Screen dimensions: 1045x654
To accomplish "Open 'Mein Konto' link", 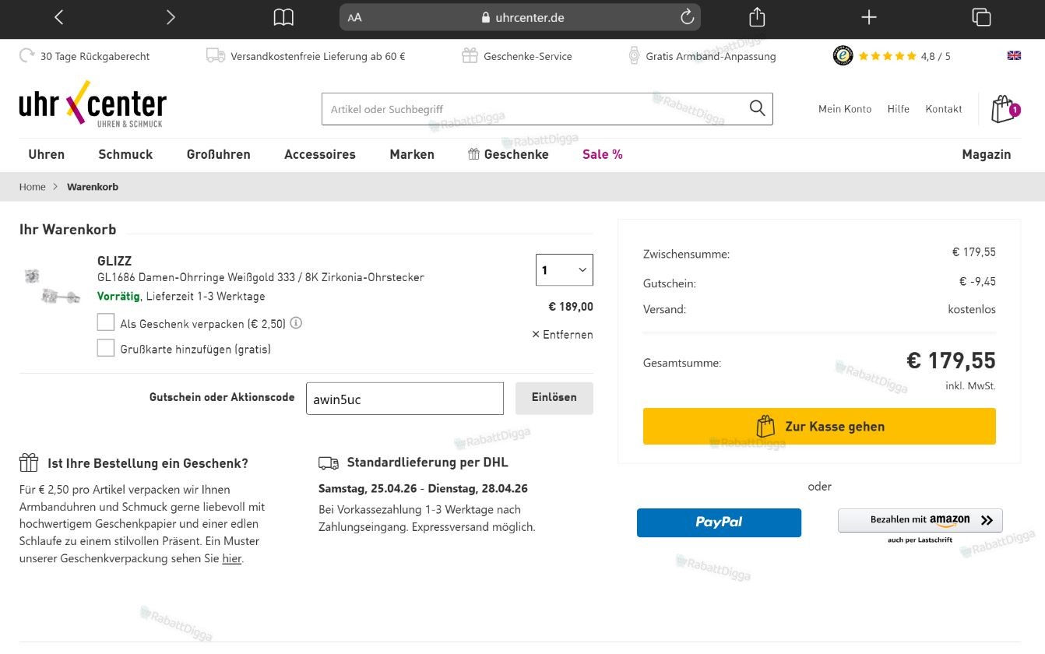I will [x=845, y=109].
